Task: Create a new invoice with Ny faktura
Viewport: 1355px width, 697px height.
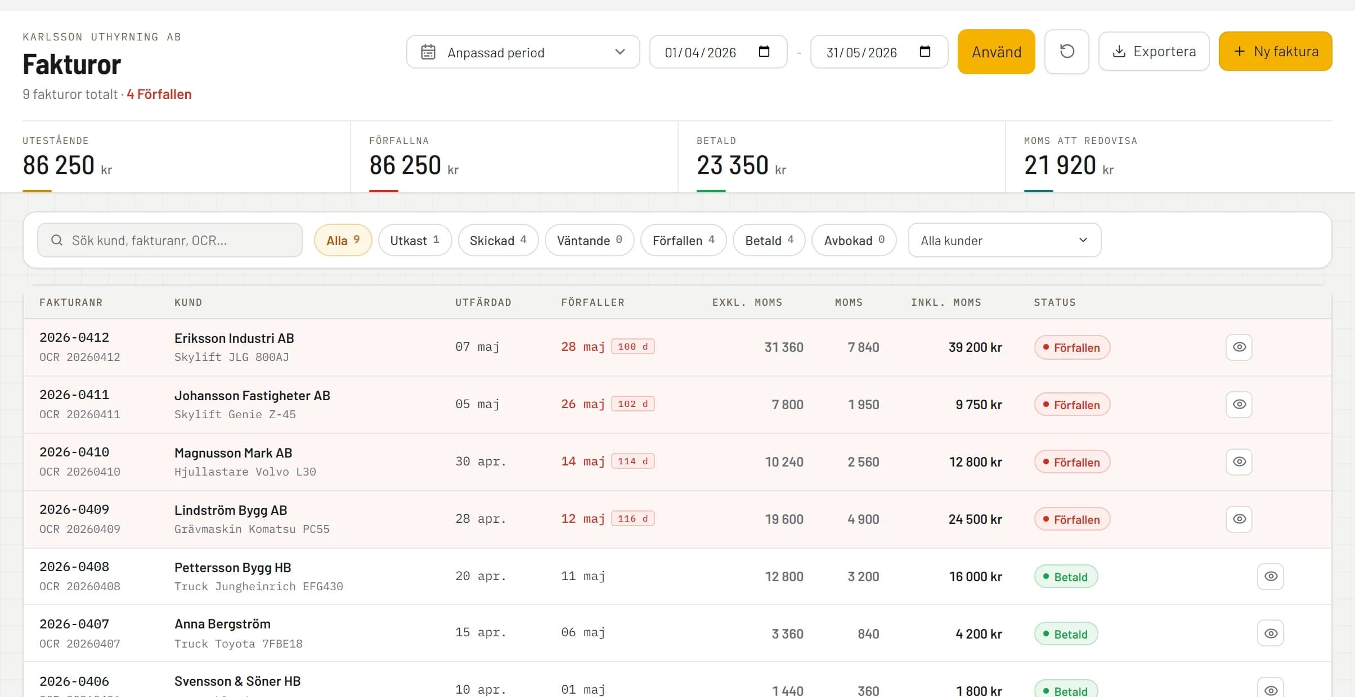Action: point(1275,51)
